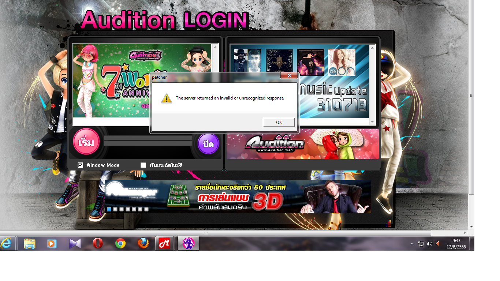Click the red speaker tray icon
Image resolution: width=500 pixels, height=281 pixels.
tap(438, 244)
